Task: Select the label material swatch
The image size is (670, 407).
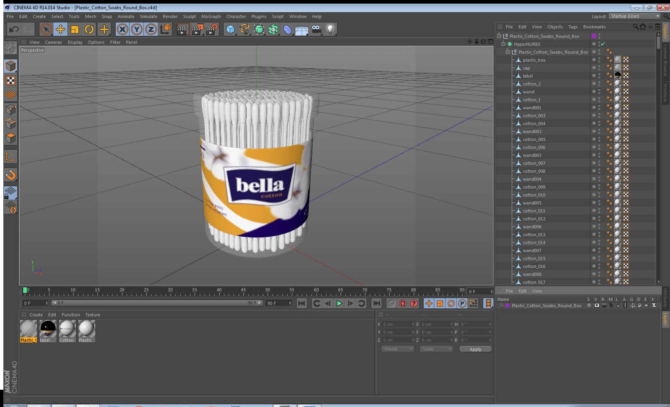Action: [48, 331]
